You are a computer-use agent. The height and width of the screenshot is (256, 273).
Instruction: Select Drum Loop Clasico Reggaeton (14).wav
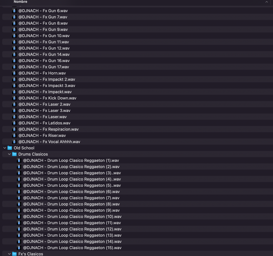pos(72,242)
